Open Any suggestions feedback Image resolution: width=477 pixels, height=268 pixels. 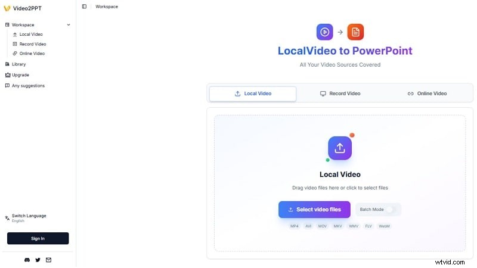click(25, 86)
